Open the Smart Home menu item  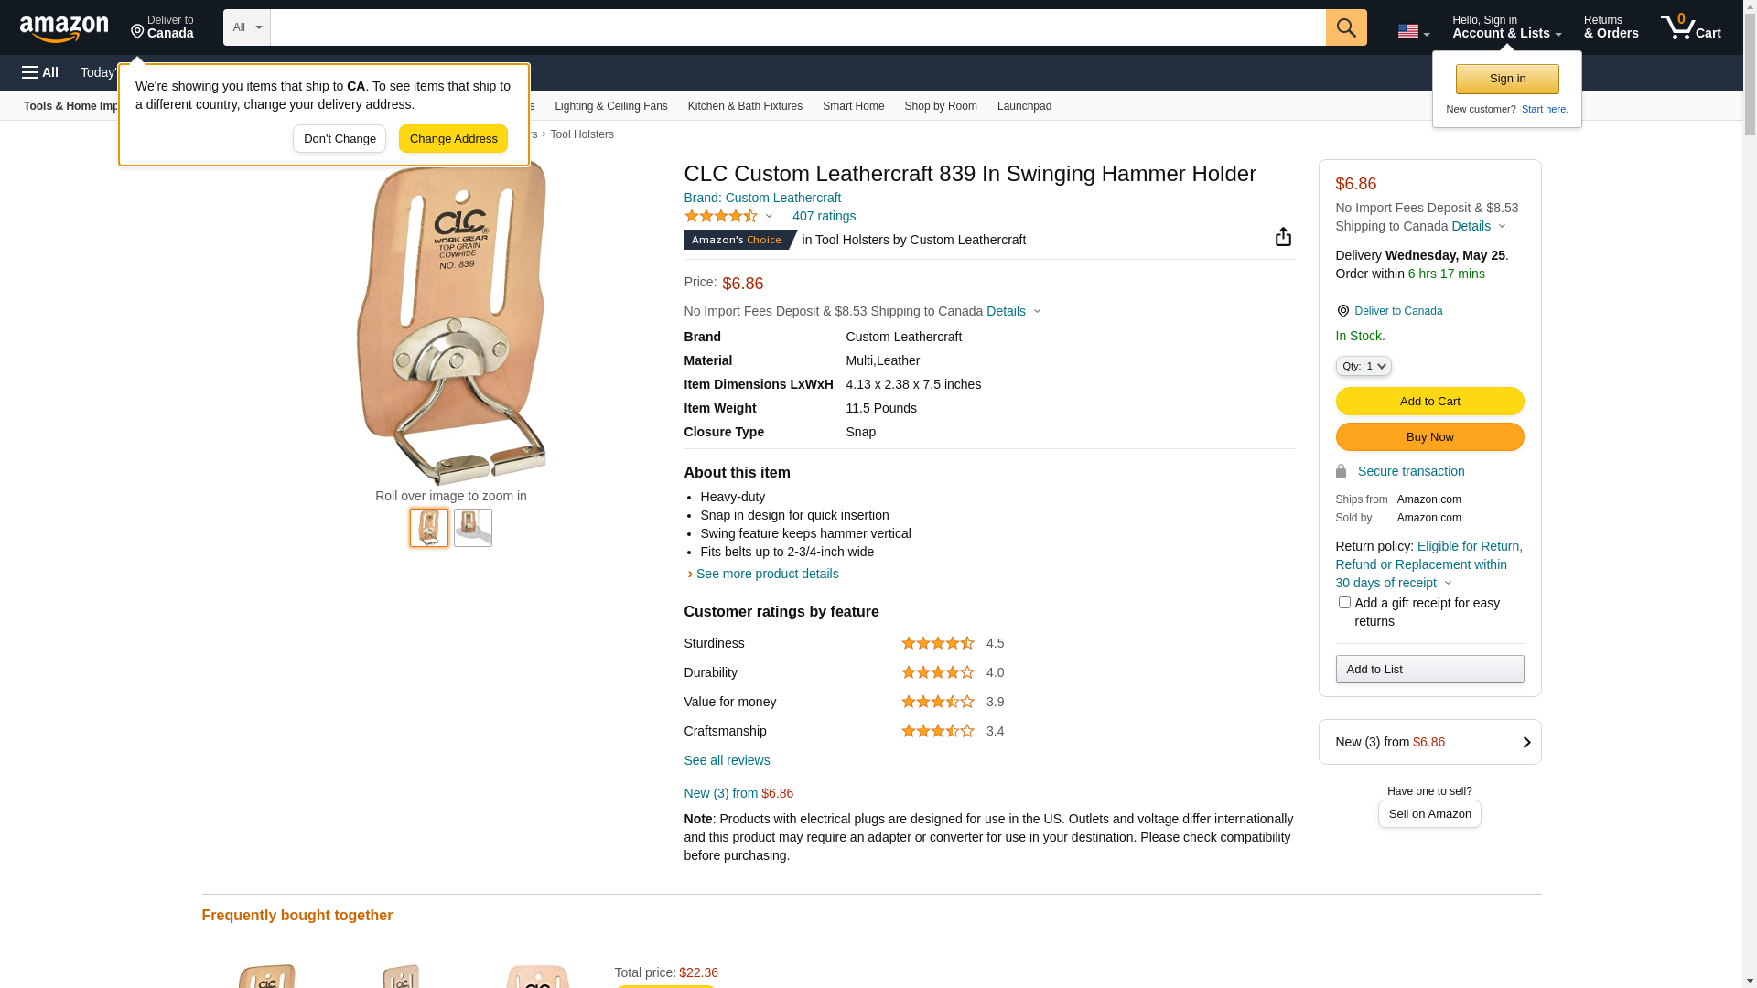pos(853,106)
